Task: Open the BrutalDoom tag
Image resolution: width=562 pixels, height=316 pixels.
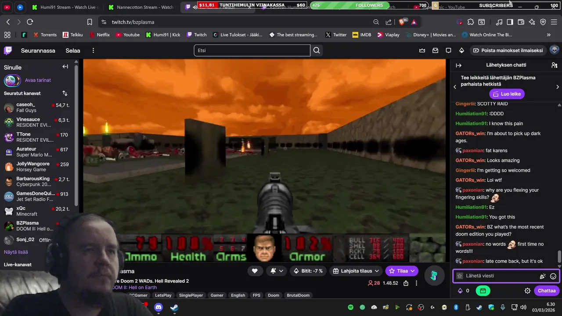Action: tap(298, 295)
